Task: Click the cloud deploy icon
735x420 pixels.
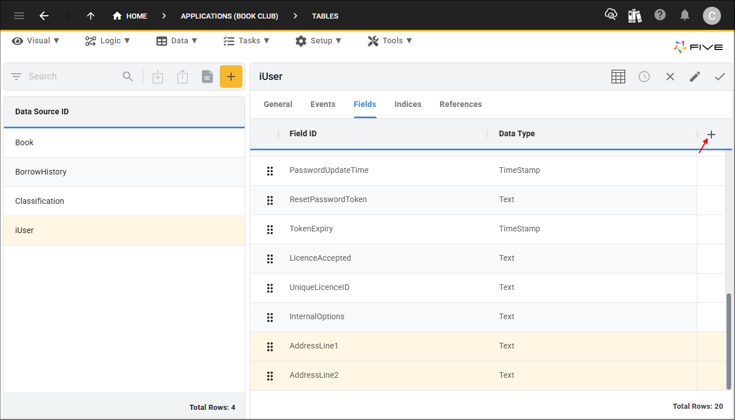Action: click(611, 15)
